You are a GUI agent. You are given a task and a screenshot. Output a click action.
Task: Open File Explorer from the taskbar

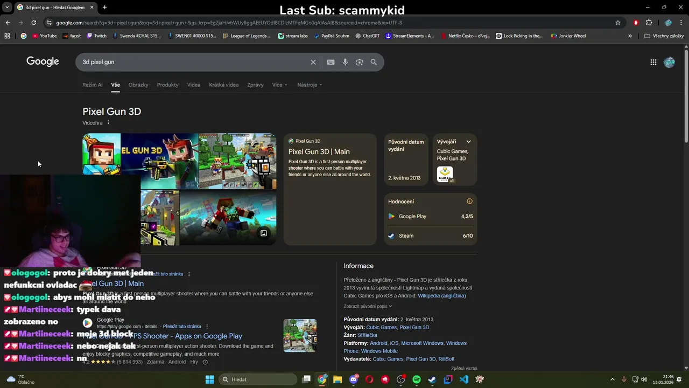pyautogui.click(x=338, y=379)
